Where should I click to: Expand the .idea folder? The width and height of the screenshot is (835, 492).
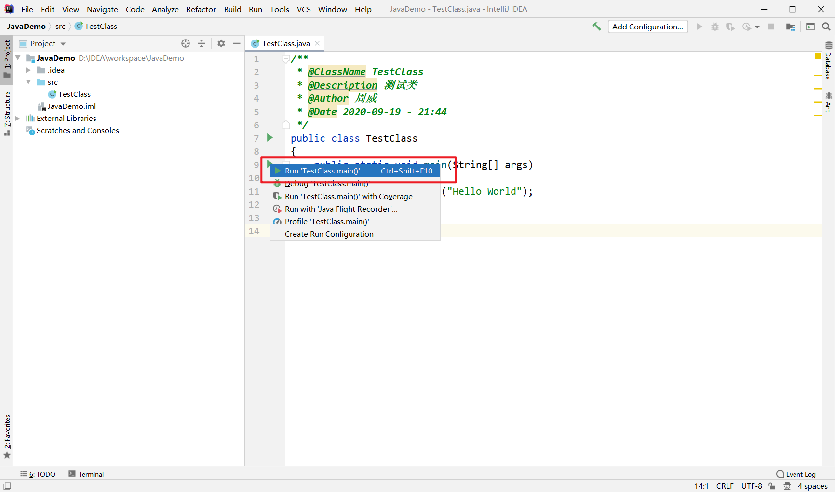29,70
